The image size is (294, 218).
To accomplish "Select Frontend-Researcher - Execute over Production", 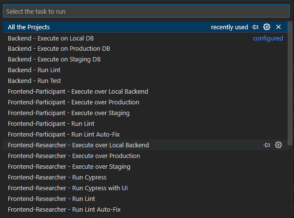I will pyautogui.click(x=145, y=156).
